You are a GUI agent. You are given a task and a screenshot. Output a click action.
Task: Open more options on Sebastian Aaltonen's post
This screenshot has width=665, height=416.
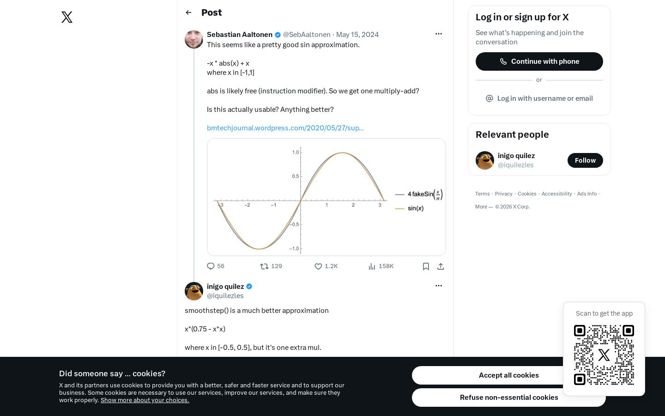click(x=439, y=34)
